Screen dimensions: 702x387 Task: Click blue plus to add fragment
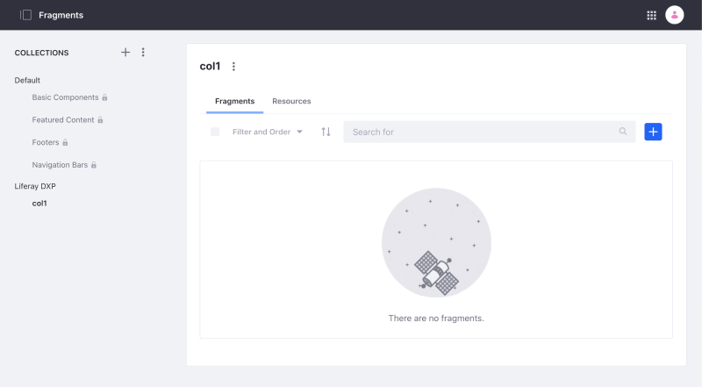click(x=653, y=132)
